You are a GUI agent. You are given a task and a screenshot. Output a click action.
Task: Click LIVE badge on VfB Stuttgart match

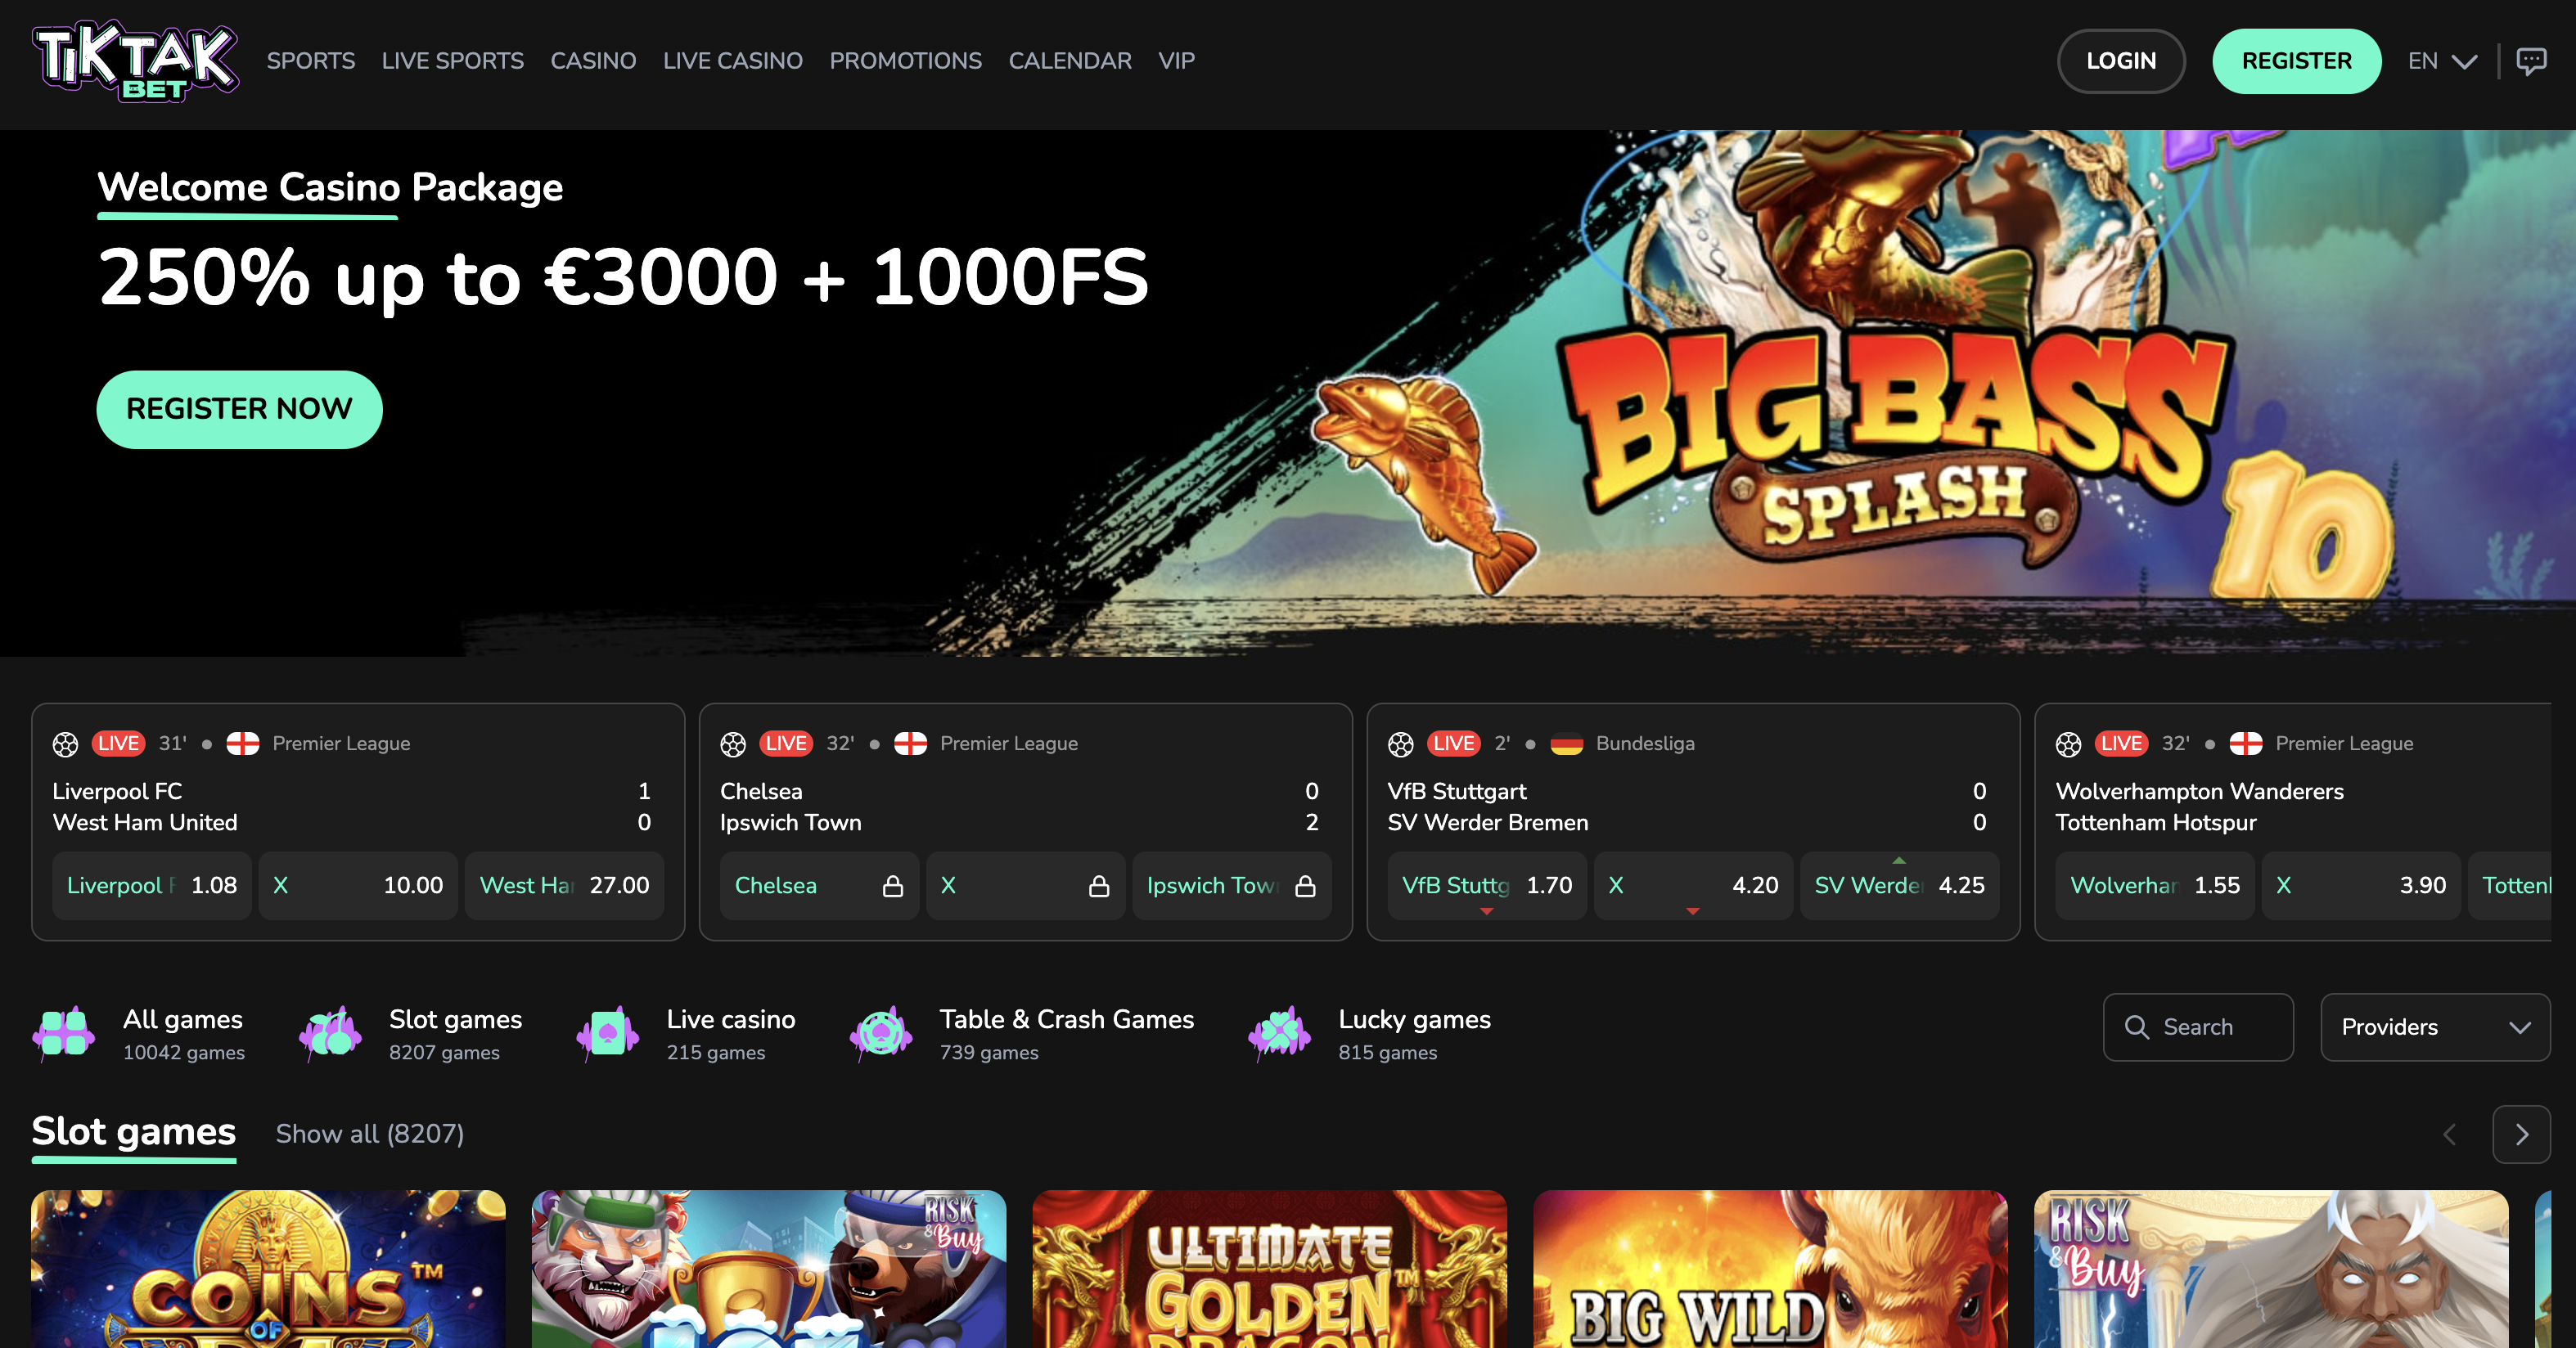coord(1454,744)
